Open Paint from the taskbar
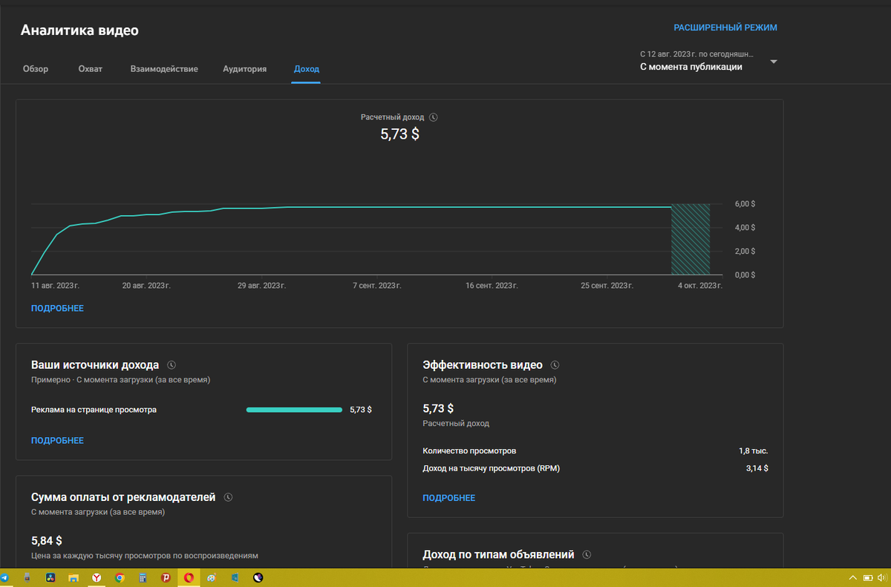The image size is (891, 587). coord(212,577)
